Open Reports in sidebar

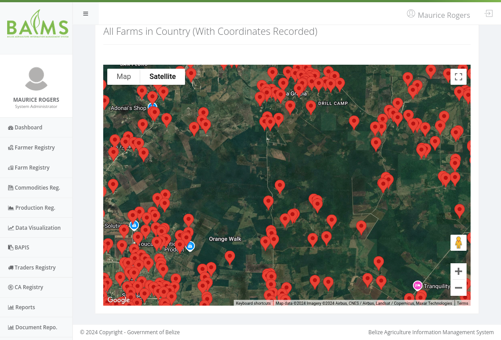click(36, 307)
